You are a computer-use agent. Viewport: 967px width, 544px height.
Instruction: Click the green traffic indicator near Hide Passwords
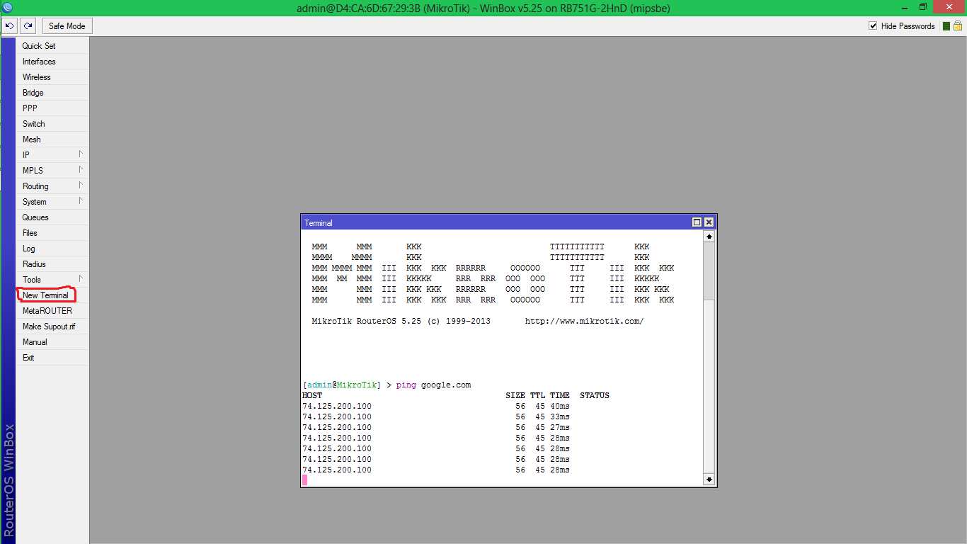point(946,25)
